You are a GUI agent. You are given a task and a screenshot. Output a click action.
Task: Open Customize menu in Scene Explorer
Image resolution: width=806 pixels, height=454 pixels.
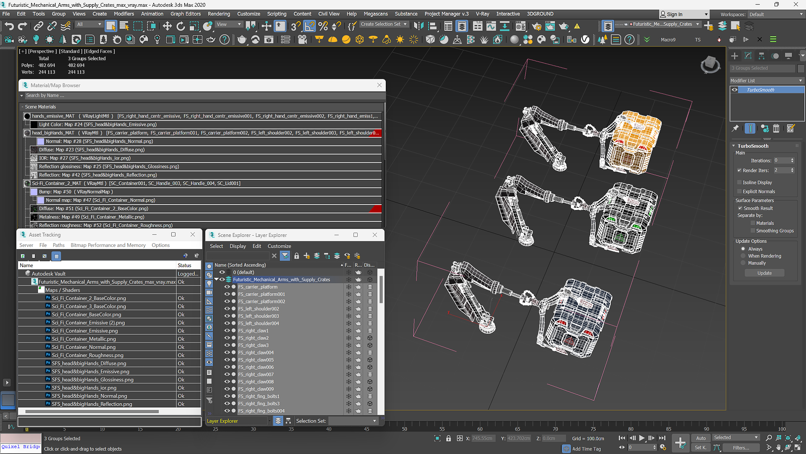(x=279, y=246)
